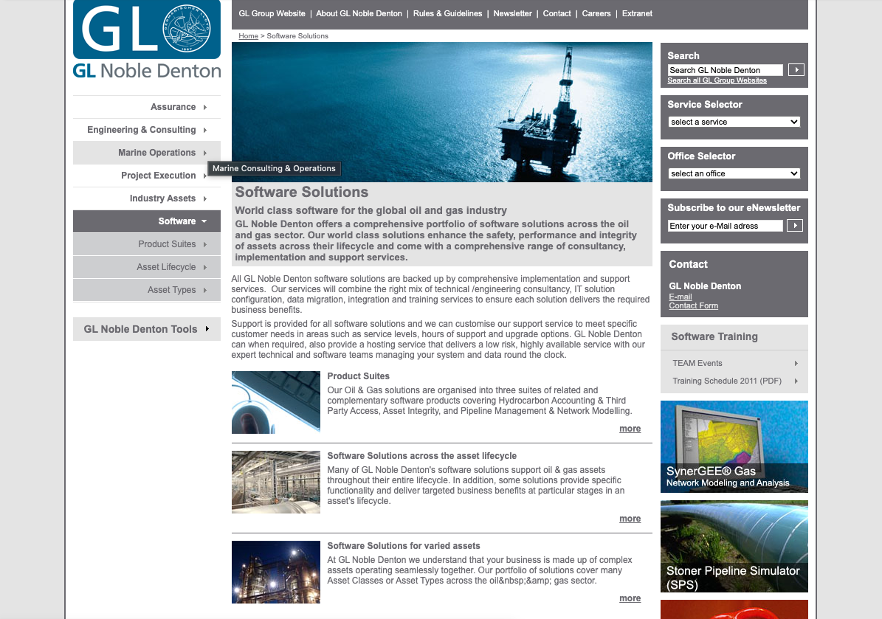Open the Extranet link
The image size is (882, 619).
(637, 13)
